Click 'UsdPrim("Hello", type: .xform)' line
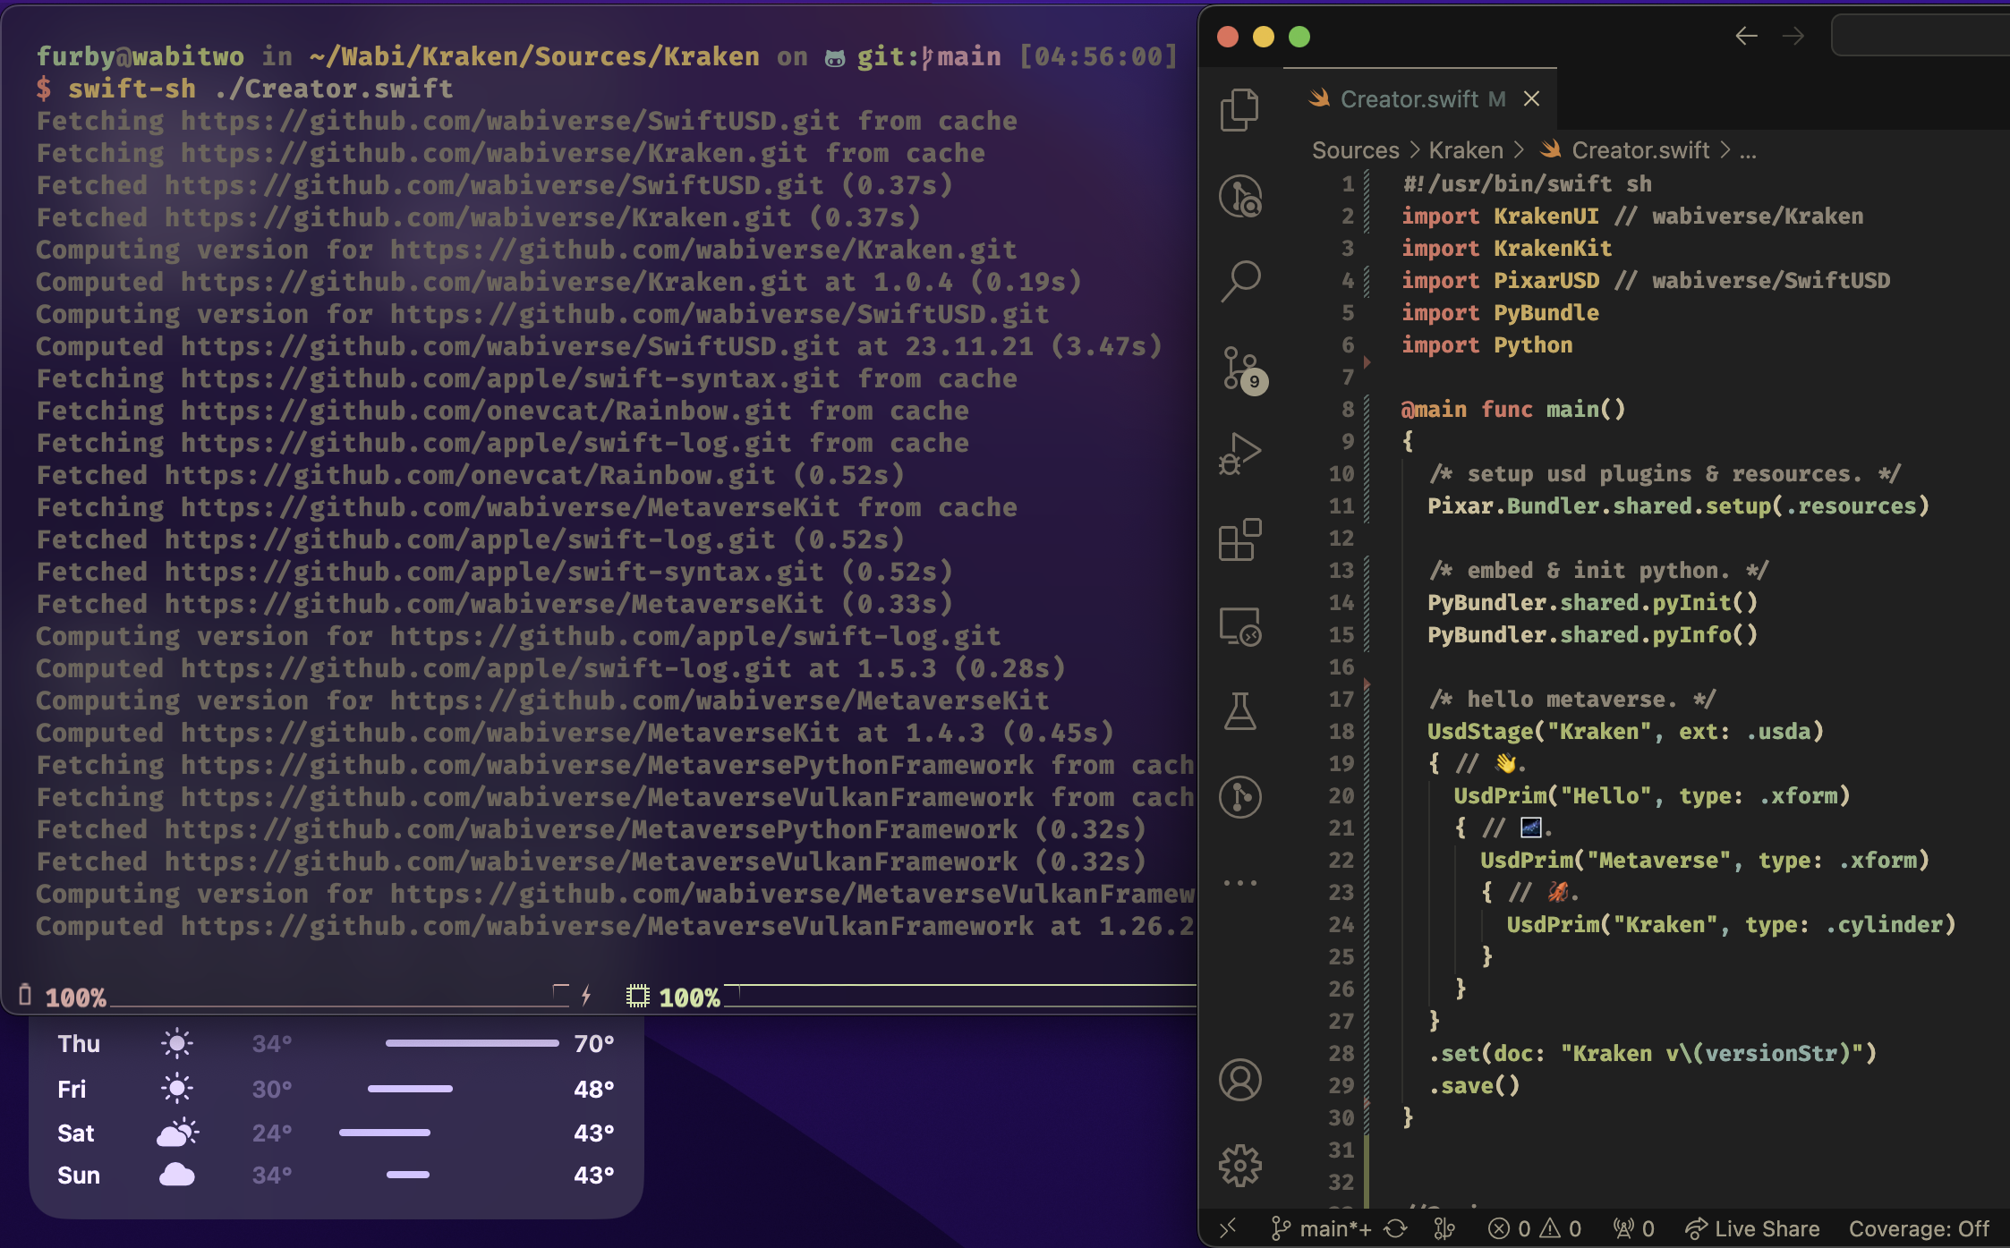Viewport: 2010px width, 1248px height. coord(1652,795)
